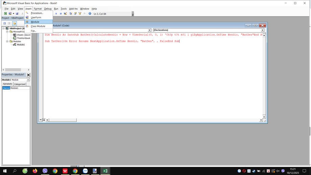311x175 pixels.
Task: Open the Run menu
Action: pyautogui.click(x=56, y=9)
